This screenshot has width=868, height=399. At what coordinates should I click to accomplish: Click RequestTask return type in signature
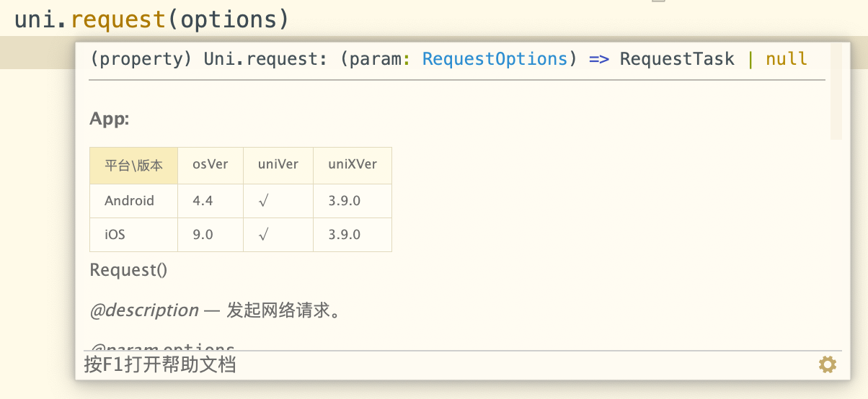677,59
